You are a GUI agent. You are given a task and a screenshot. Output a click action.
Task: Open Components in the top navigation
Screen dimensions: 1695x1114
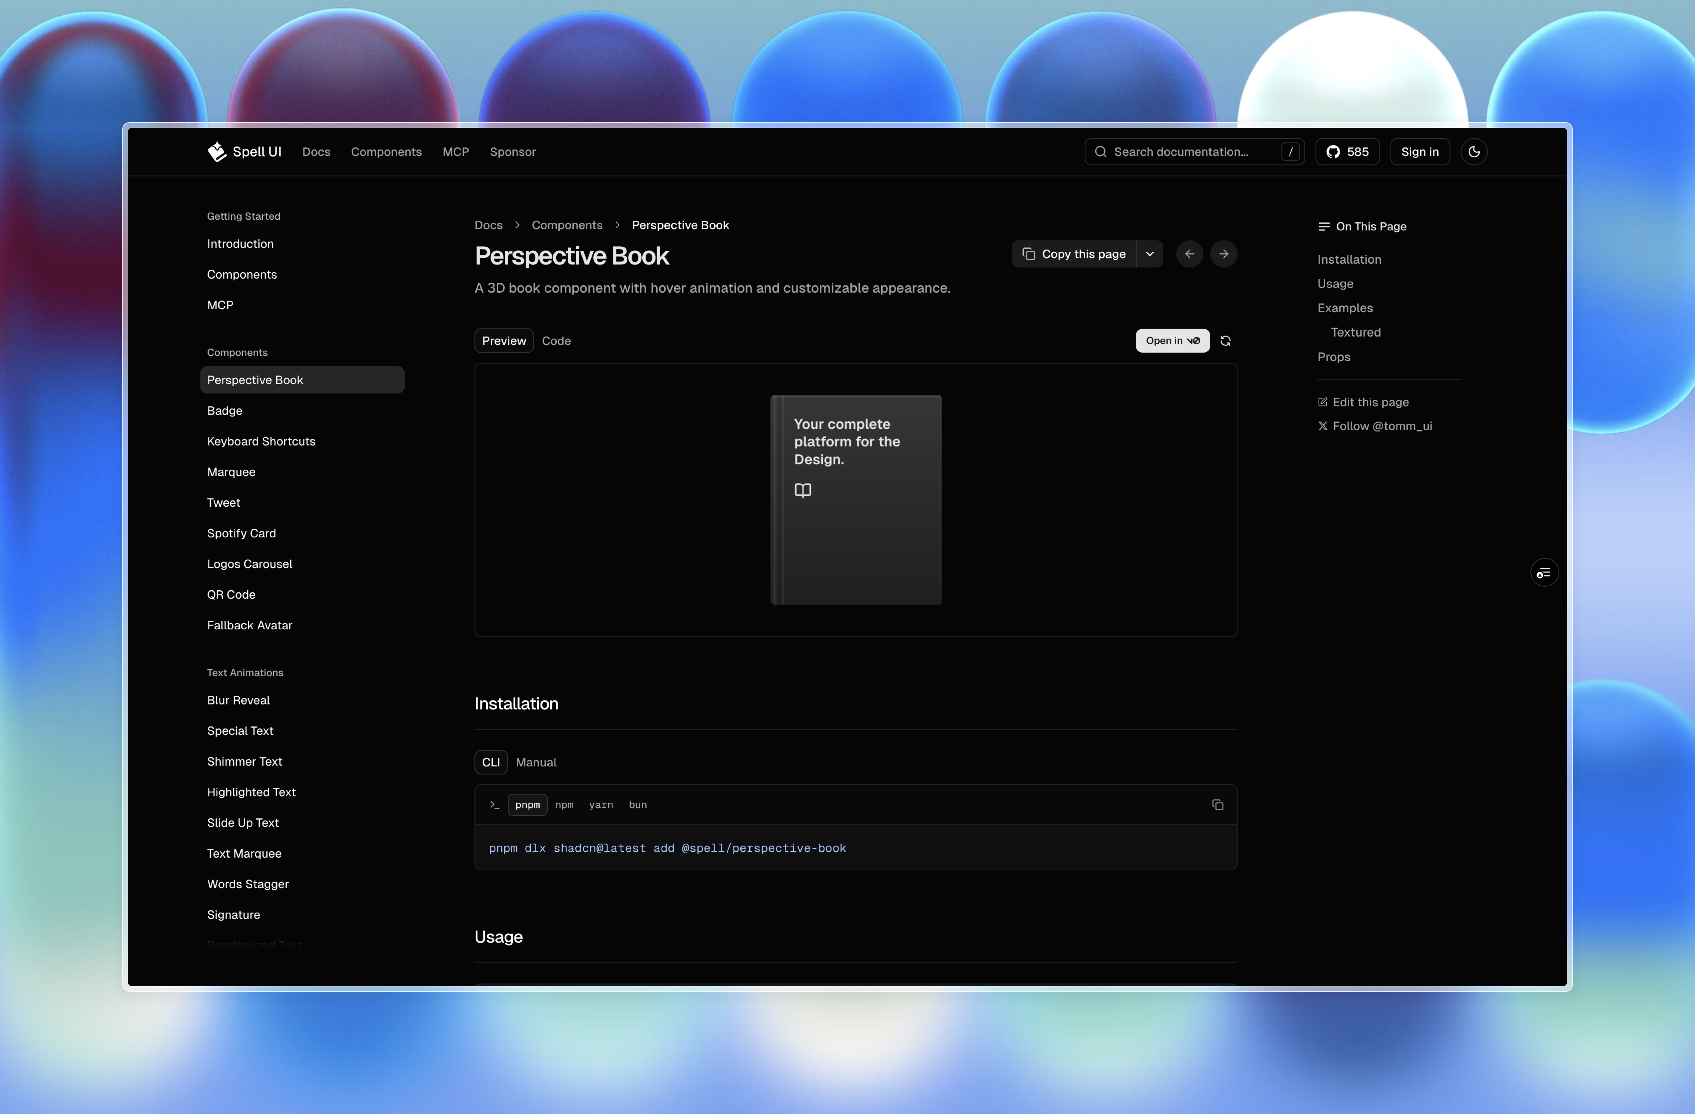click(386, 151)
